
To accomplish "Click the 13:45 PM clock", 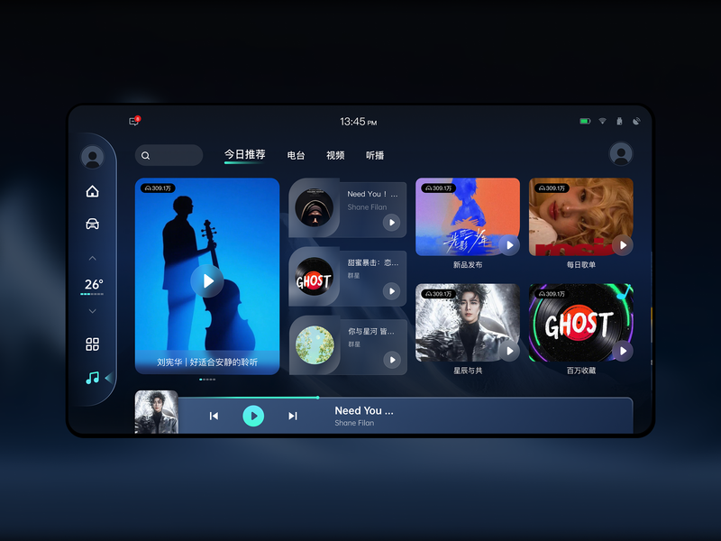I will tap(358, 122).
